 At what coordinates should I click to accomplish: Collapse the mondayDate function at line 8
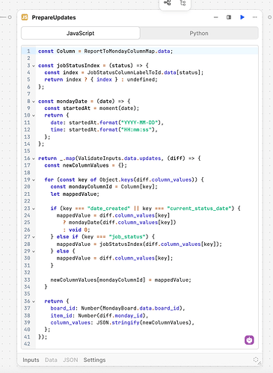[x=34, y=102]
